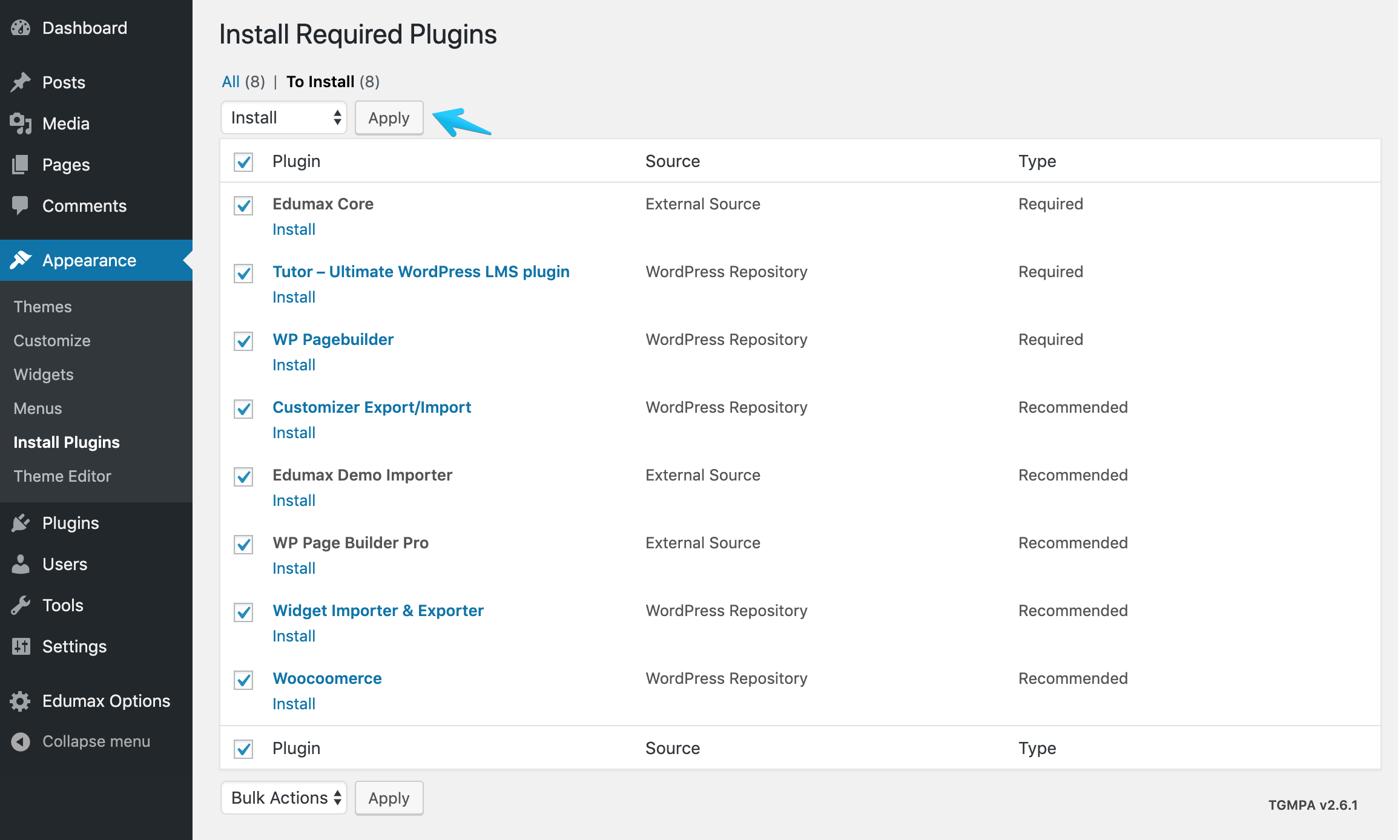Click Install link under Woocoomerce
1398x840 pixels.
tap(294, 704)
